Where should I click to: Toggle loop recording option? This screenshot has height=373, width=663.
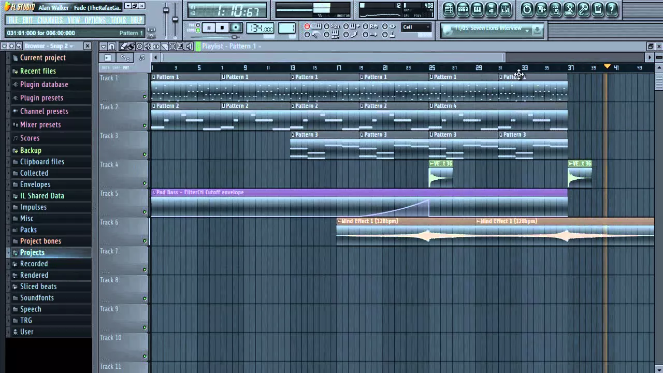tap(365, 26)
